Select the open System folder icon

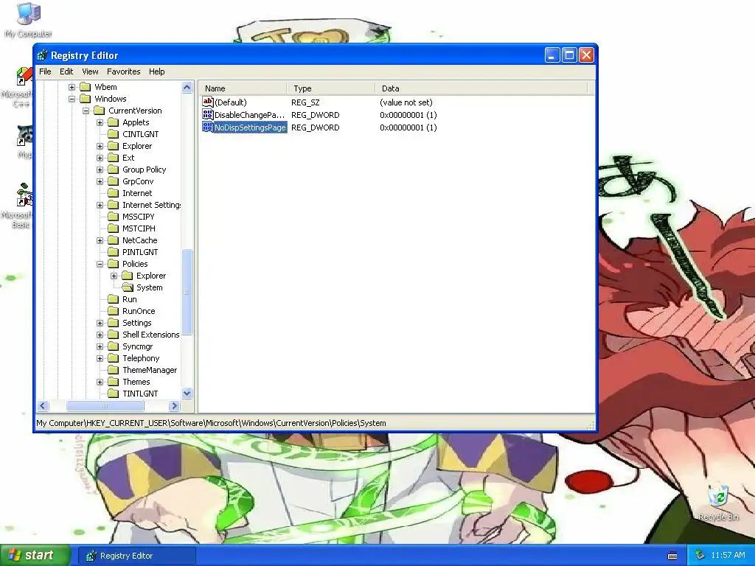point(128,287)
